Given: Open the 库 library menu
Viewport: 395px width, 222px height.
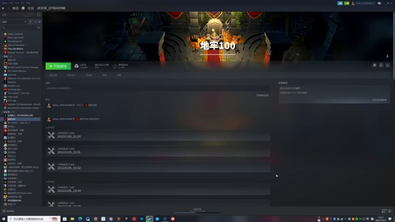Looking at the screenshot, I should click(x=23, y=8).
